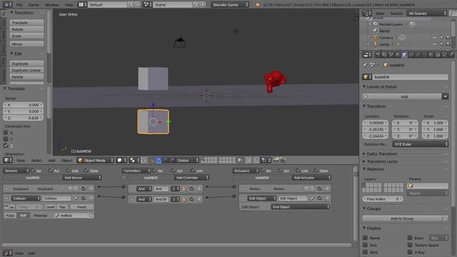Open the Blender Game engine dropdown
The image size is (457, 257).
pyautogui.click(x=230, y=5)
